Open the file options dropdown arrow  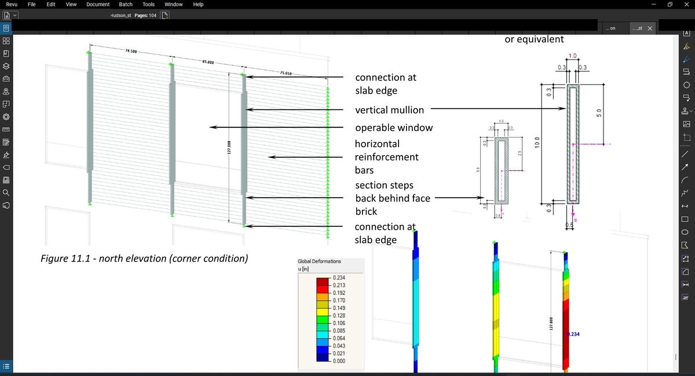(15, 15)
